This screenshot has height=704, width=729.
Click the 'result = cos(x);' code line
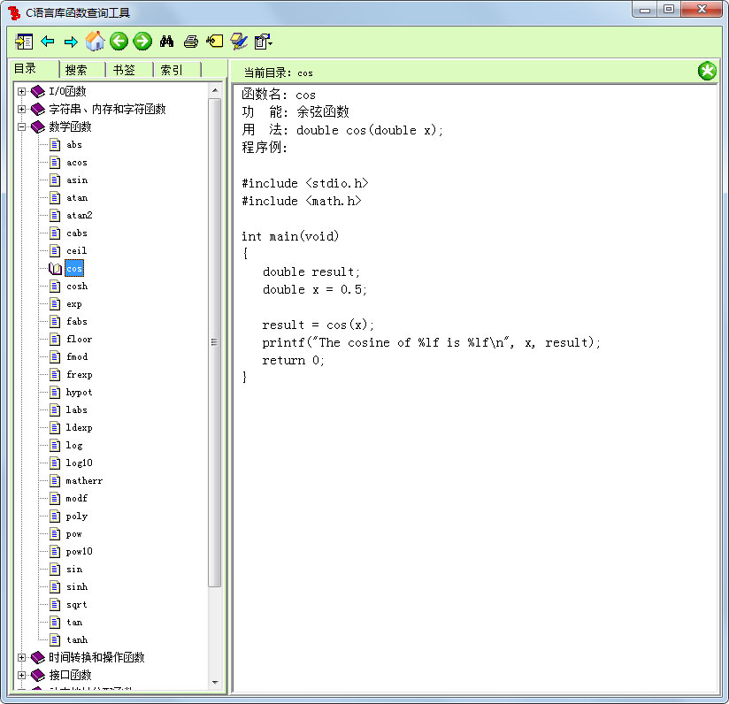point(318,325)
